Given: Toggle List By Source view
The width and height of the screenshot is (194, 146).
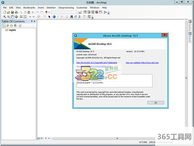Looking at the screenshot, I should tap(7, 25).
